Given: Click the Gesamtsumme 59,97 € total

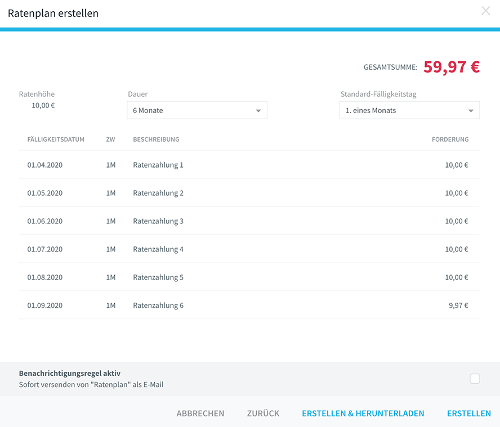Looking at the screenshot, I should (452, 67).
